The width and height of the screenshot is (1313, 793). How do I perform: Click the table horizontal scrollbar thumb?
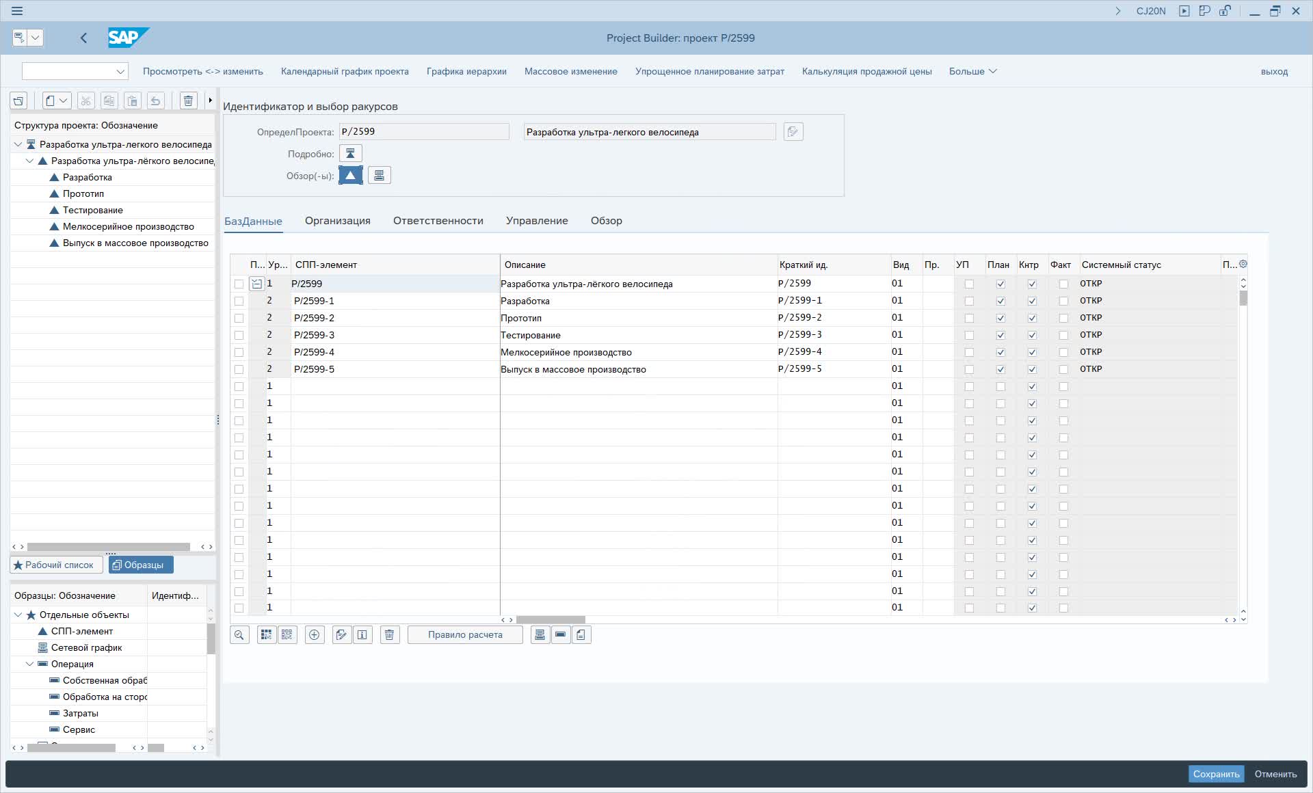(551, 620)
